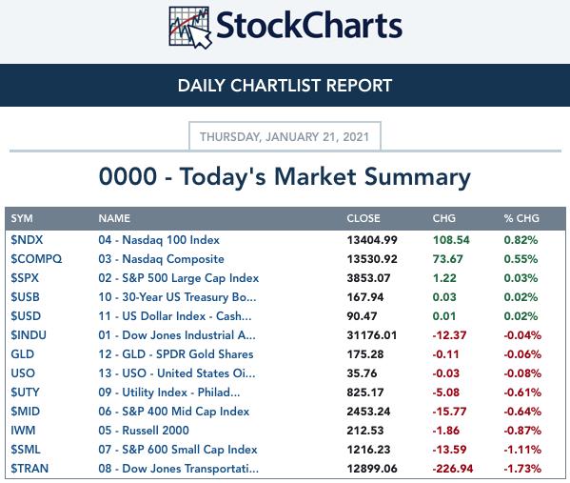
Task: Select the $SPX ticker symbol
Action: (25, 278)
